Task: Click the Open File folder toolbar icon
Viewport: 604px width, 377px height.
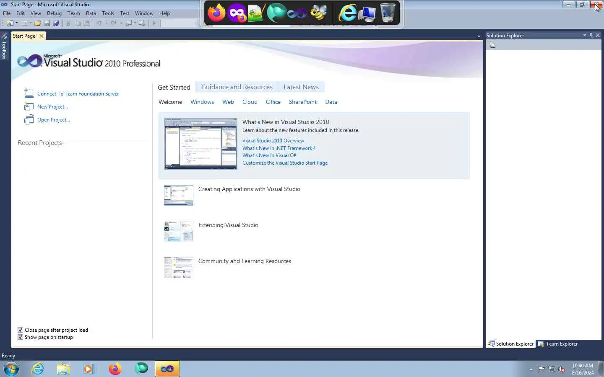Action: click(38, 23)
